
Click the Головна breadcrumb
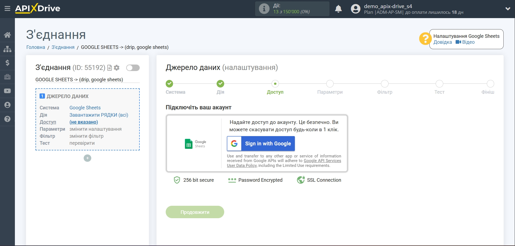36,47
